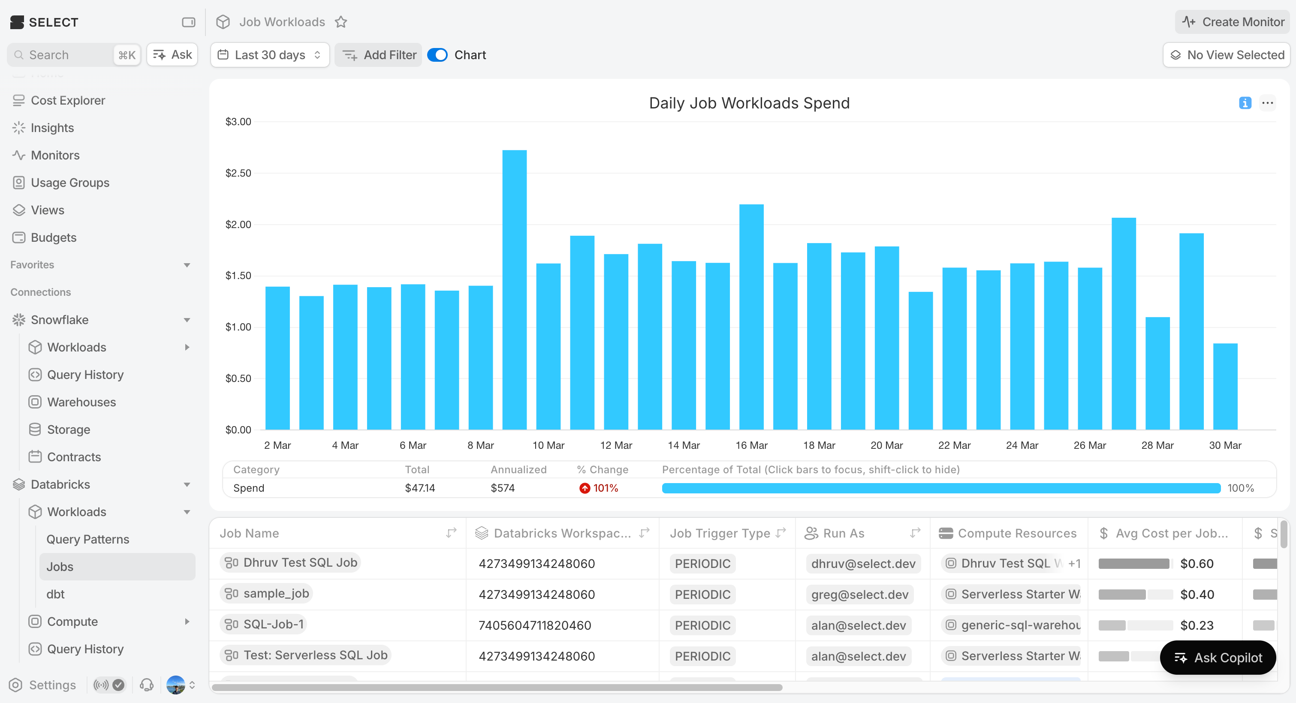The height and width of the screenshot is (703, 1296).
Task: Click the Create Monitor button
Action: point(1233,22)
